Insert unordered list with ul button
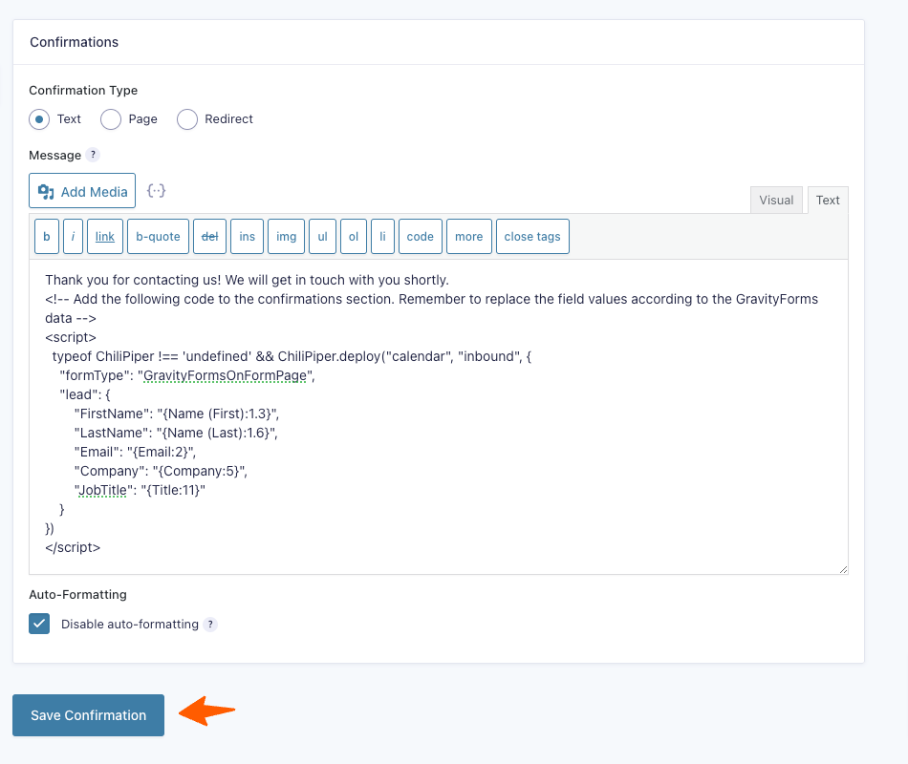908x764 pixels. pos(322,236)
